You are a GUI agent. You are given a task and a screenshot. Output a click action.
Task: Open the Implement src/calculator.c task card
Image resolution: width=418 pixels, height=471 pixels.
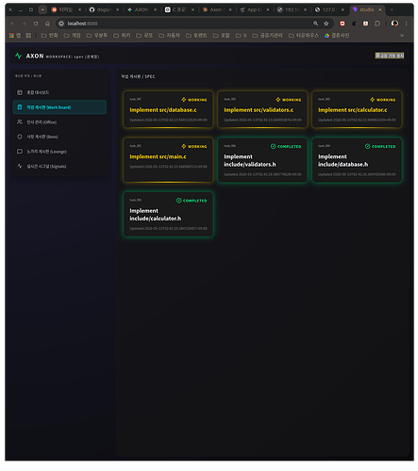tap(357, 109)
